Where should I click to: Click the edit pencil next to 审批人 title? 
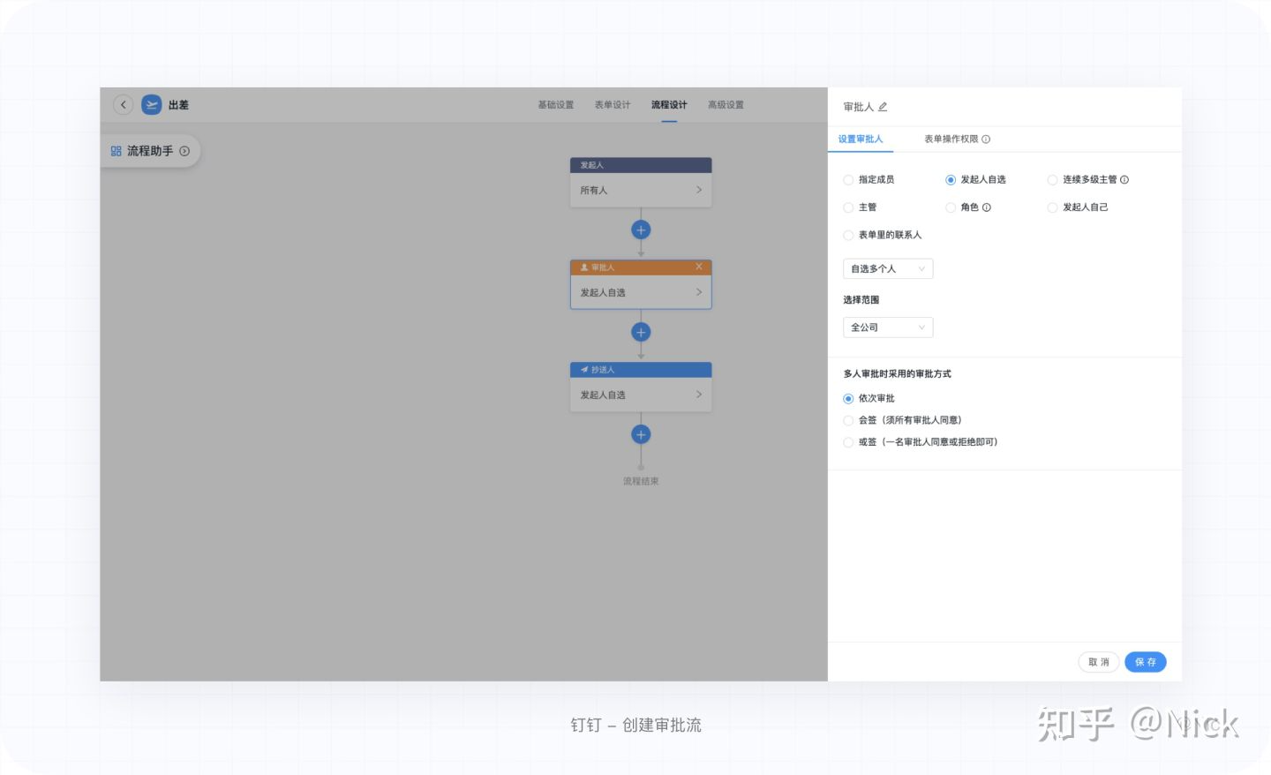883,107
